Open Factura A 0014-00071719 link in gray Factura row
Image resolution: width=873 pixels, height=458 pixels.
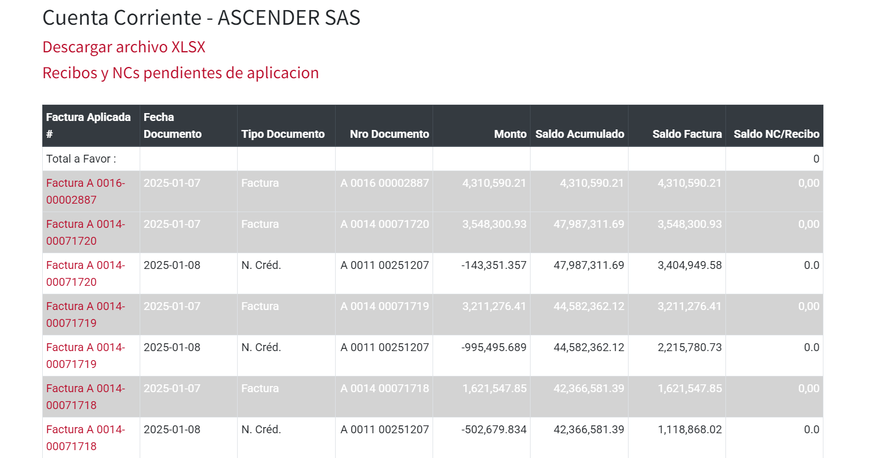tap(85, 315)
